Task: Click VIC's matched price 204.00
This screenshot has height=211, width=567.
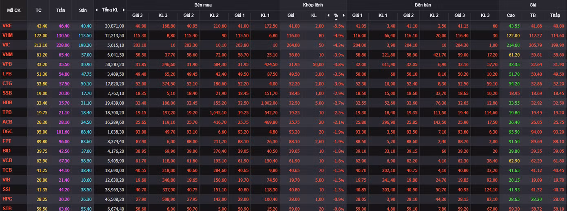Action: [293, 45]
